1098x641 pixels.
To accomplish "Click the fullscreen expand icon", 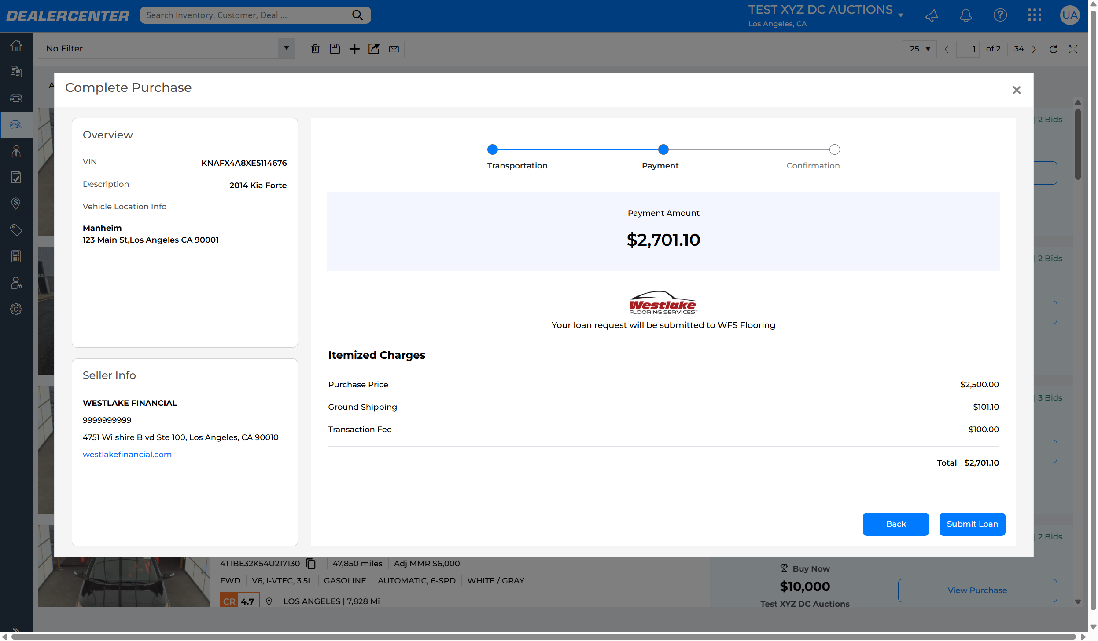I will click(x=1073, y=49).
